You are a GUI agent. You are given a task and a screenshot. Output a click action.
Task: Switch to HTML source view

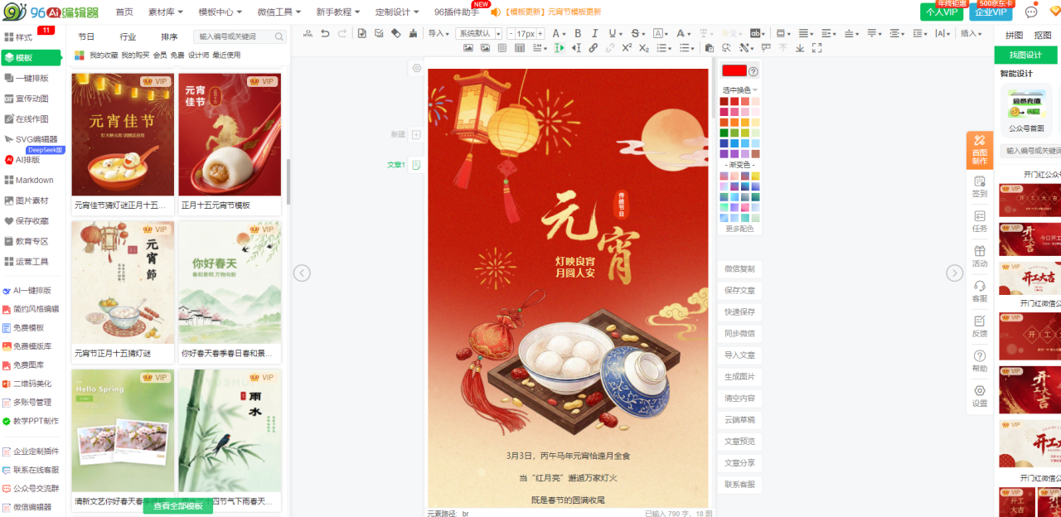tap(308, 34)
